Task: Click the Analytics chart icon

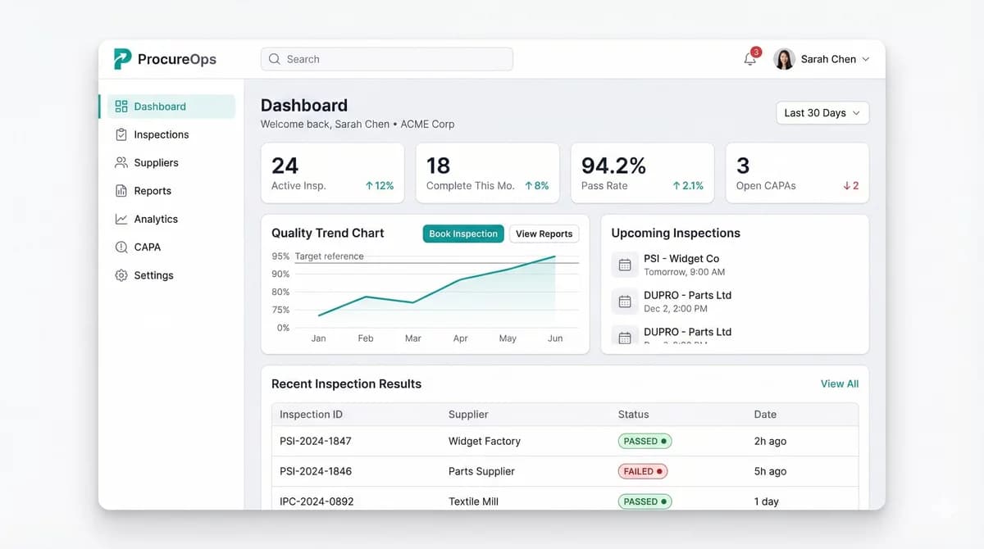Action: tap(121, 219)
